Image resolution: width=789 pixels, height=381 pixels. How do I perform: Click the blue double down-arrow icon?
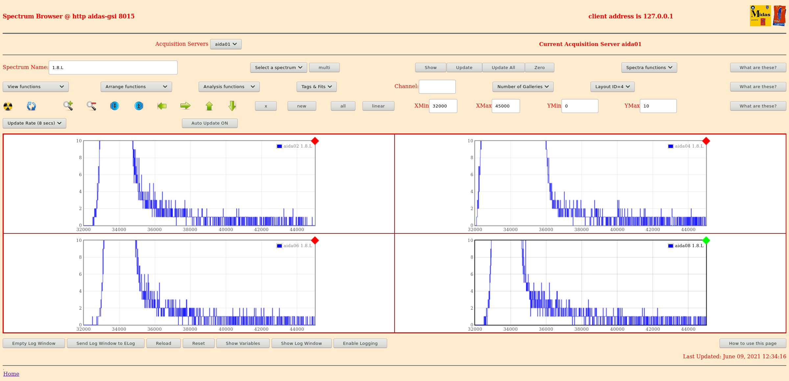(x=114, y=106)
